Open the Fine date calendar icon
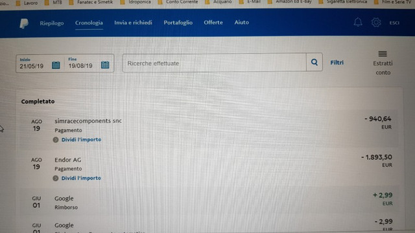The image size is (415, 233). (x=105, y=65)
